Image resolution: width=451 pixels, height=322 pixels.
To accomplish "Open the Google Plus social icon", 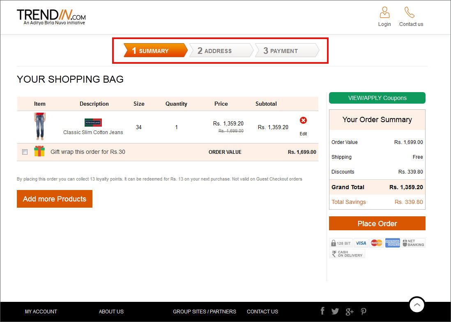I will pos(350,311).
